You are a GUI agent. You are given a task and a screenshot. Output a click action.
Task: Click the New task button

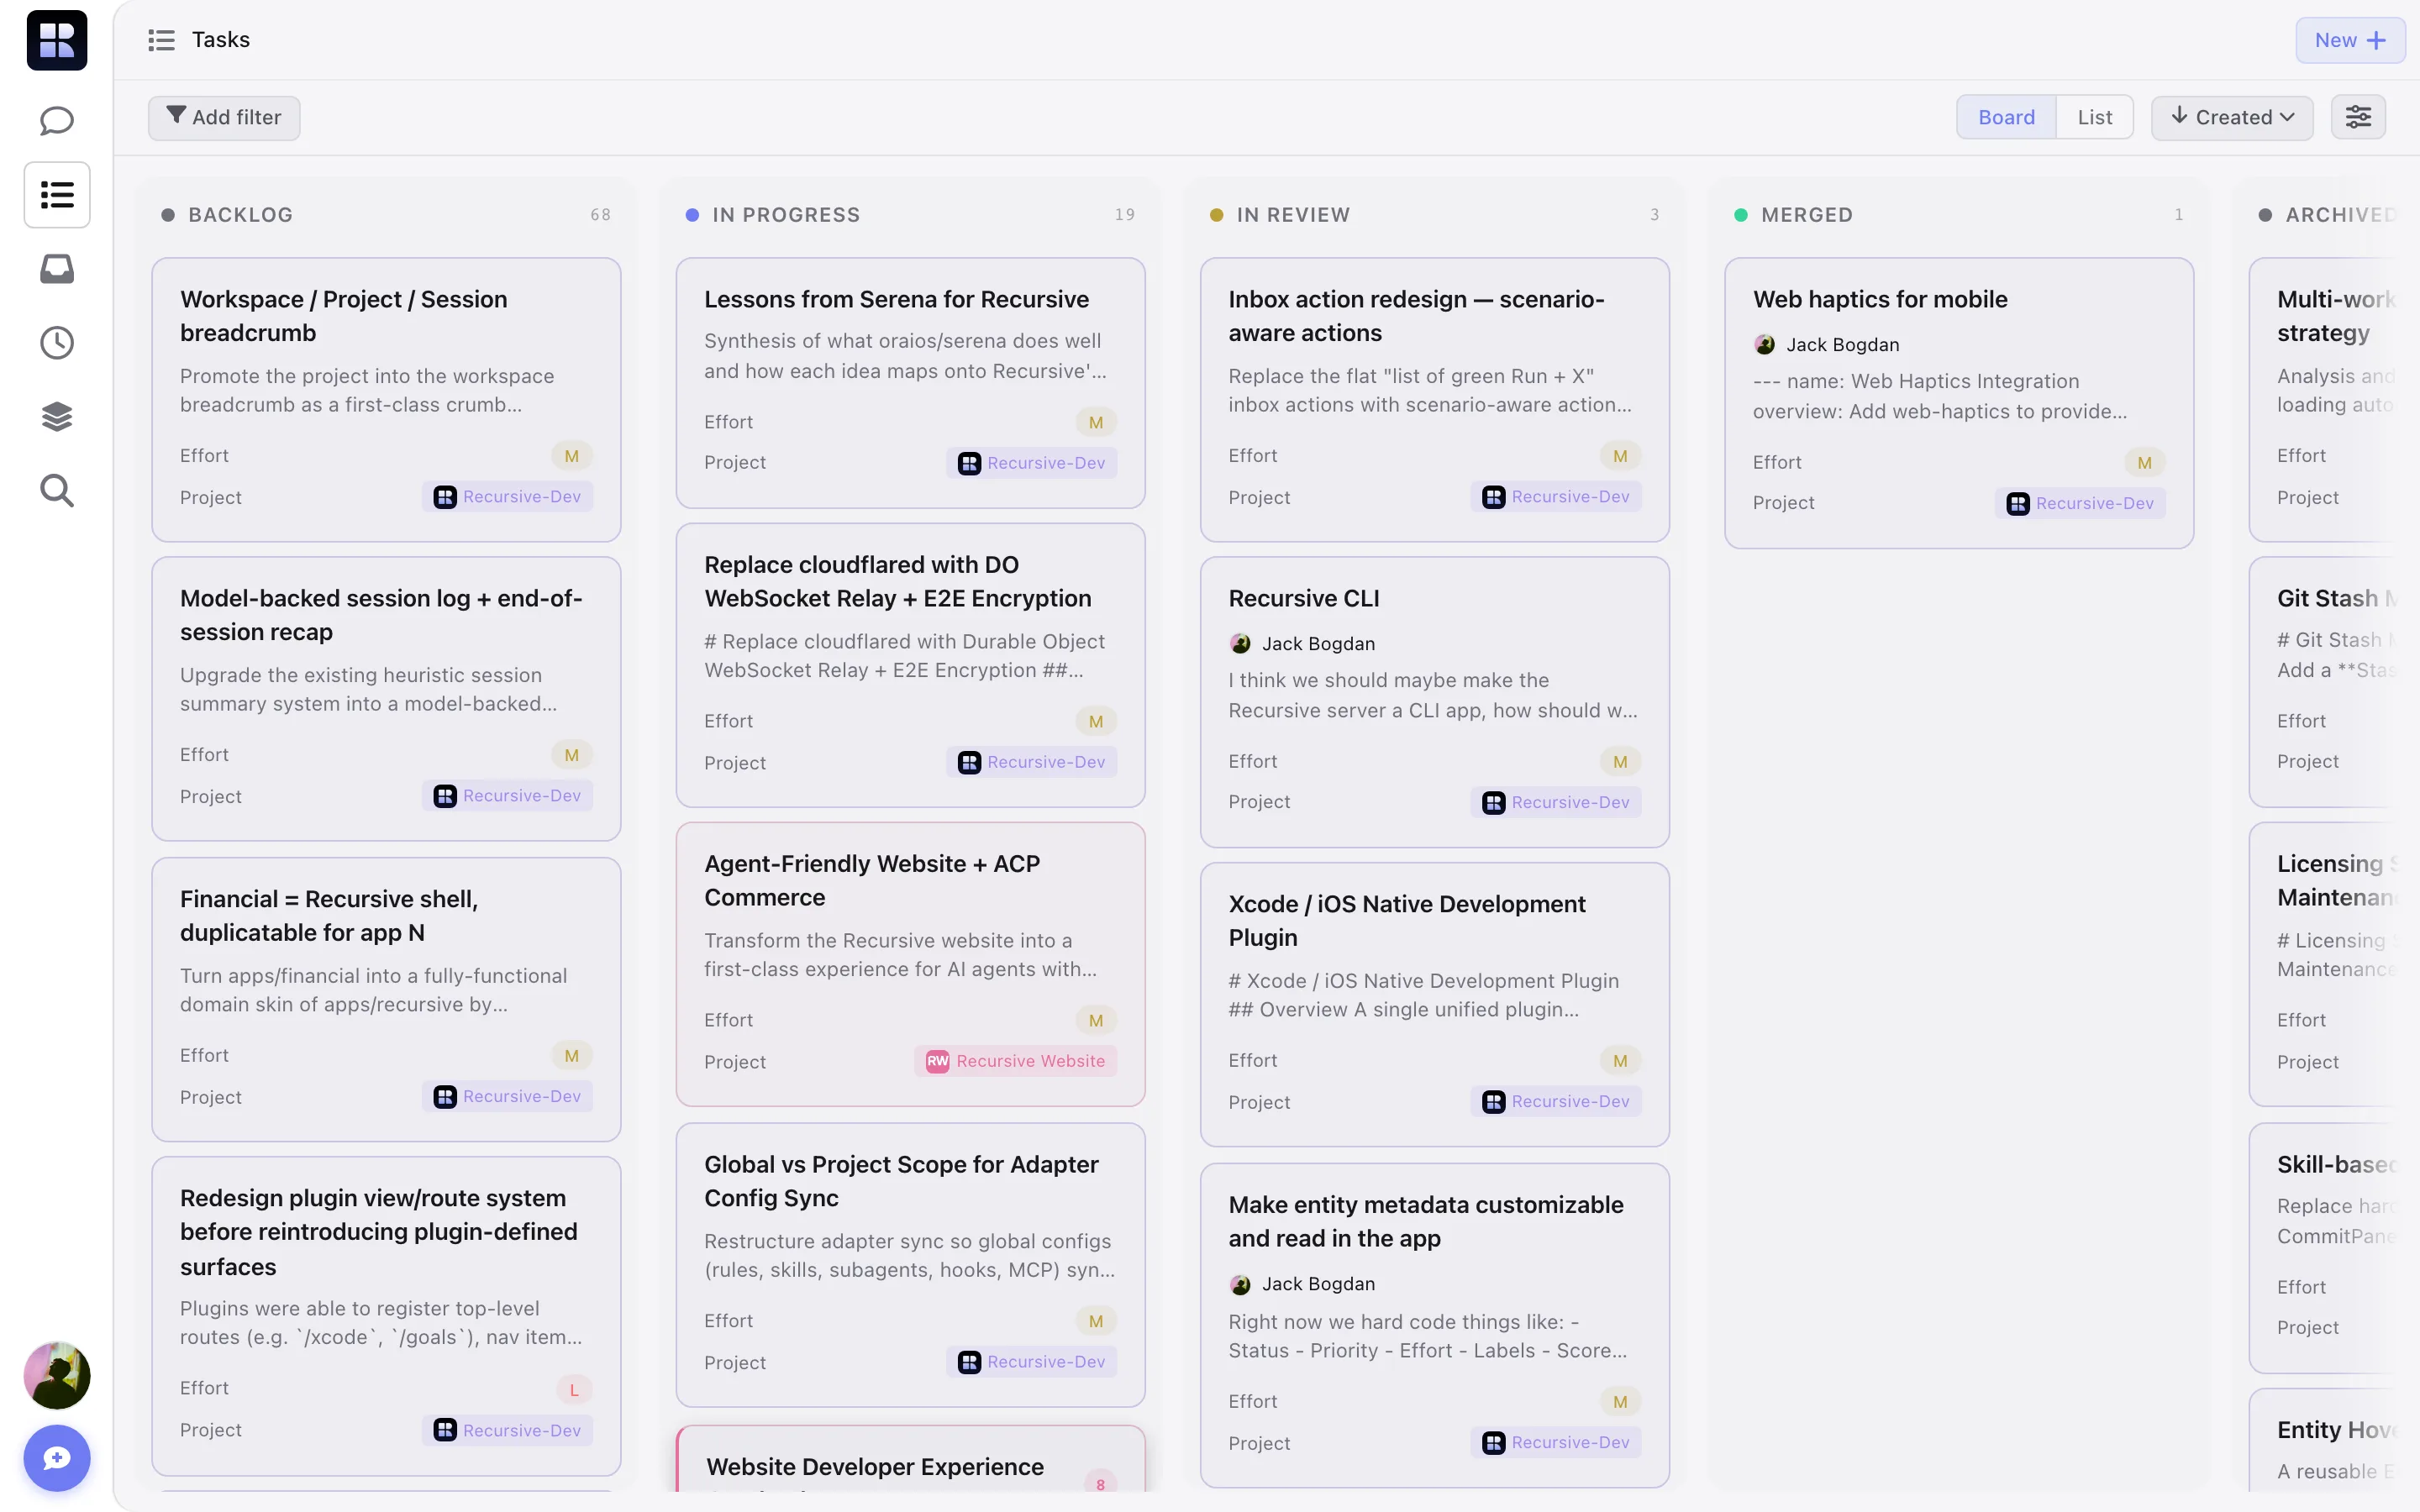pyautogui.click(x=2350, y=40)
